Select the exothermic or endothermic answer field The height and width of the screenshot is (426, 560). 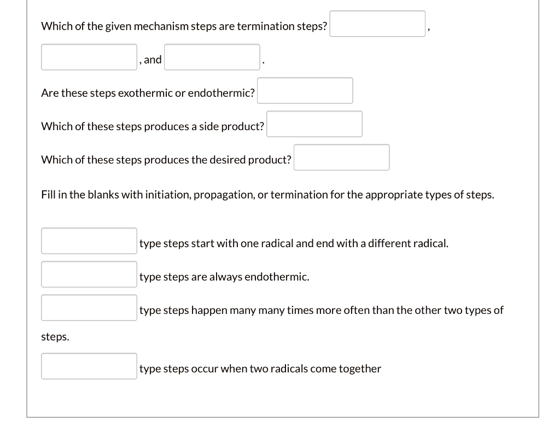[305, 90]
